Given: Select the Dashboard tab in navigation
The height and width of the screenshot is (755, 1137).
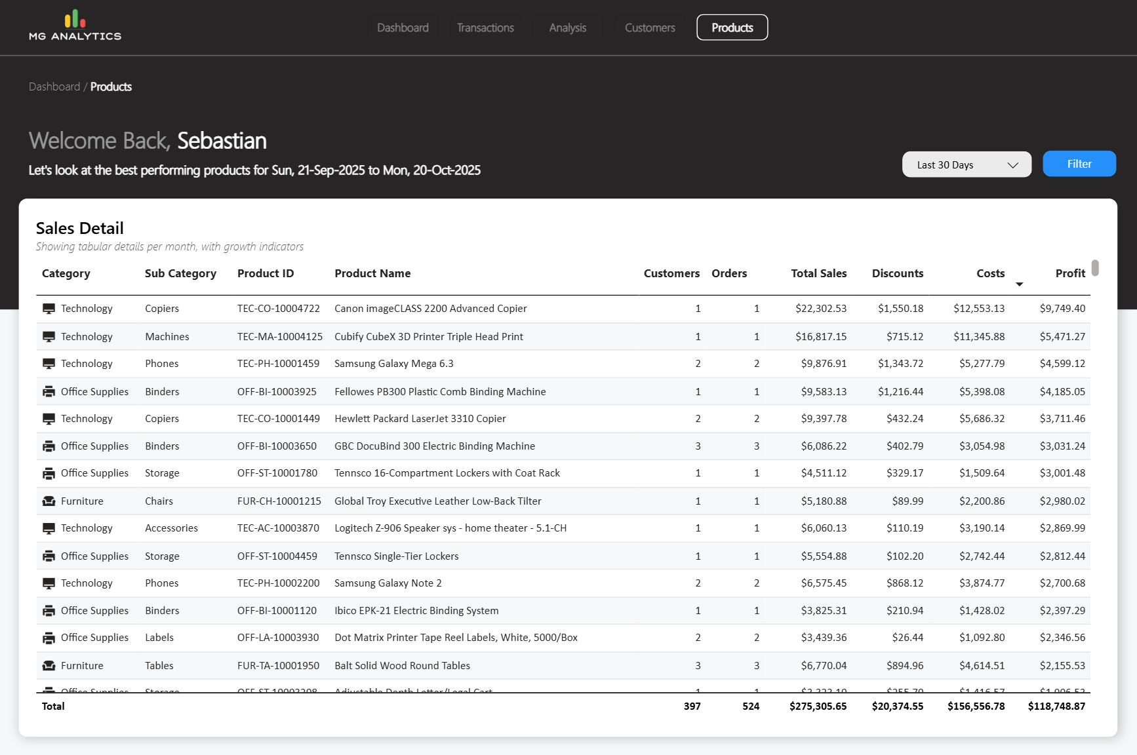Looking at the screenshot, I should coord(403,28).
